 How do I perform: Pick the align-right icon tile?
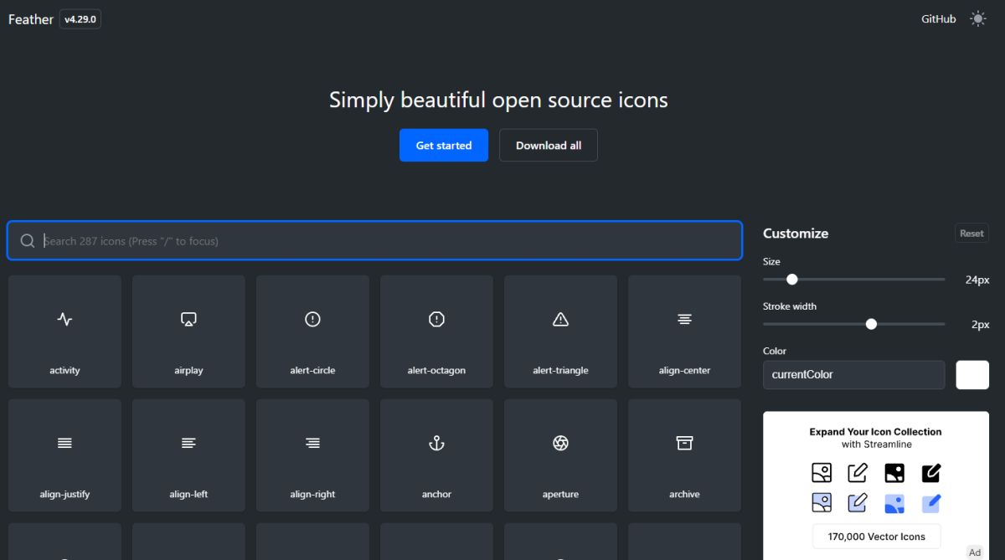click(312, 455)
